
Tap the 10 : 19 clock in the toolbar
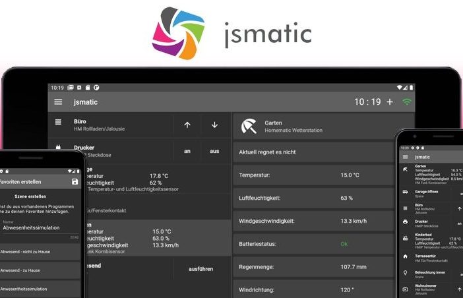point(367,102)
